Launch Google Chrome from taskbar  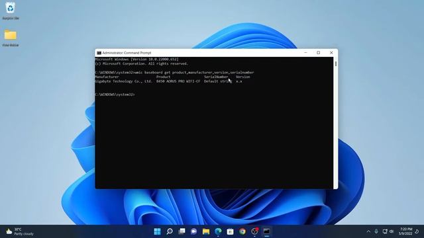point(242,231)
